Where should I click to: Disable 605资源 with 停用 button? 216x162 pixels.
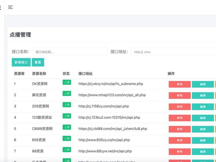click(180, 140)
